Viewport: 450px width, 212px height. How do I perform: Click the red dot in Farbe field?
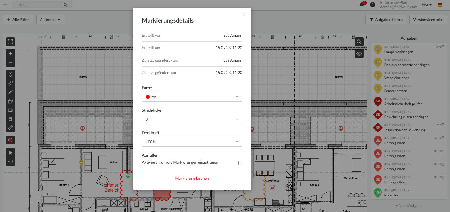[148, 97]
